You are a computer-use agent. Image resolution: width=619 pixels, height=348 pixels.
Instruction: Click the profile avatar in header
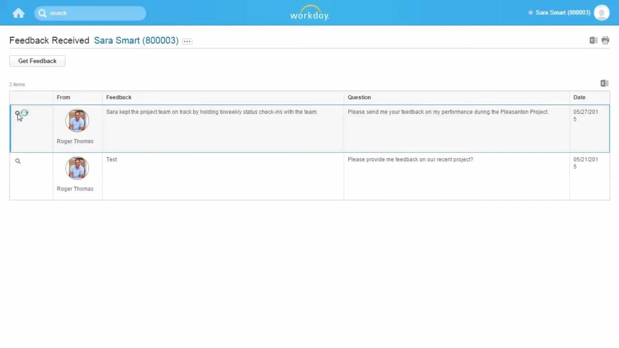coord(602,13)
